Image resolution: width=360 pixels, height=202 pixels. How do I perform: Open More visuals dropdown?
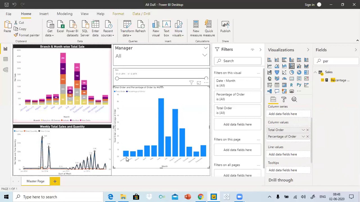178,33
